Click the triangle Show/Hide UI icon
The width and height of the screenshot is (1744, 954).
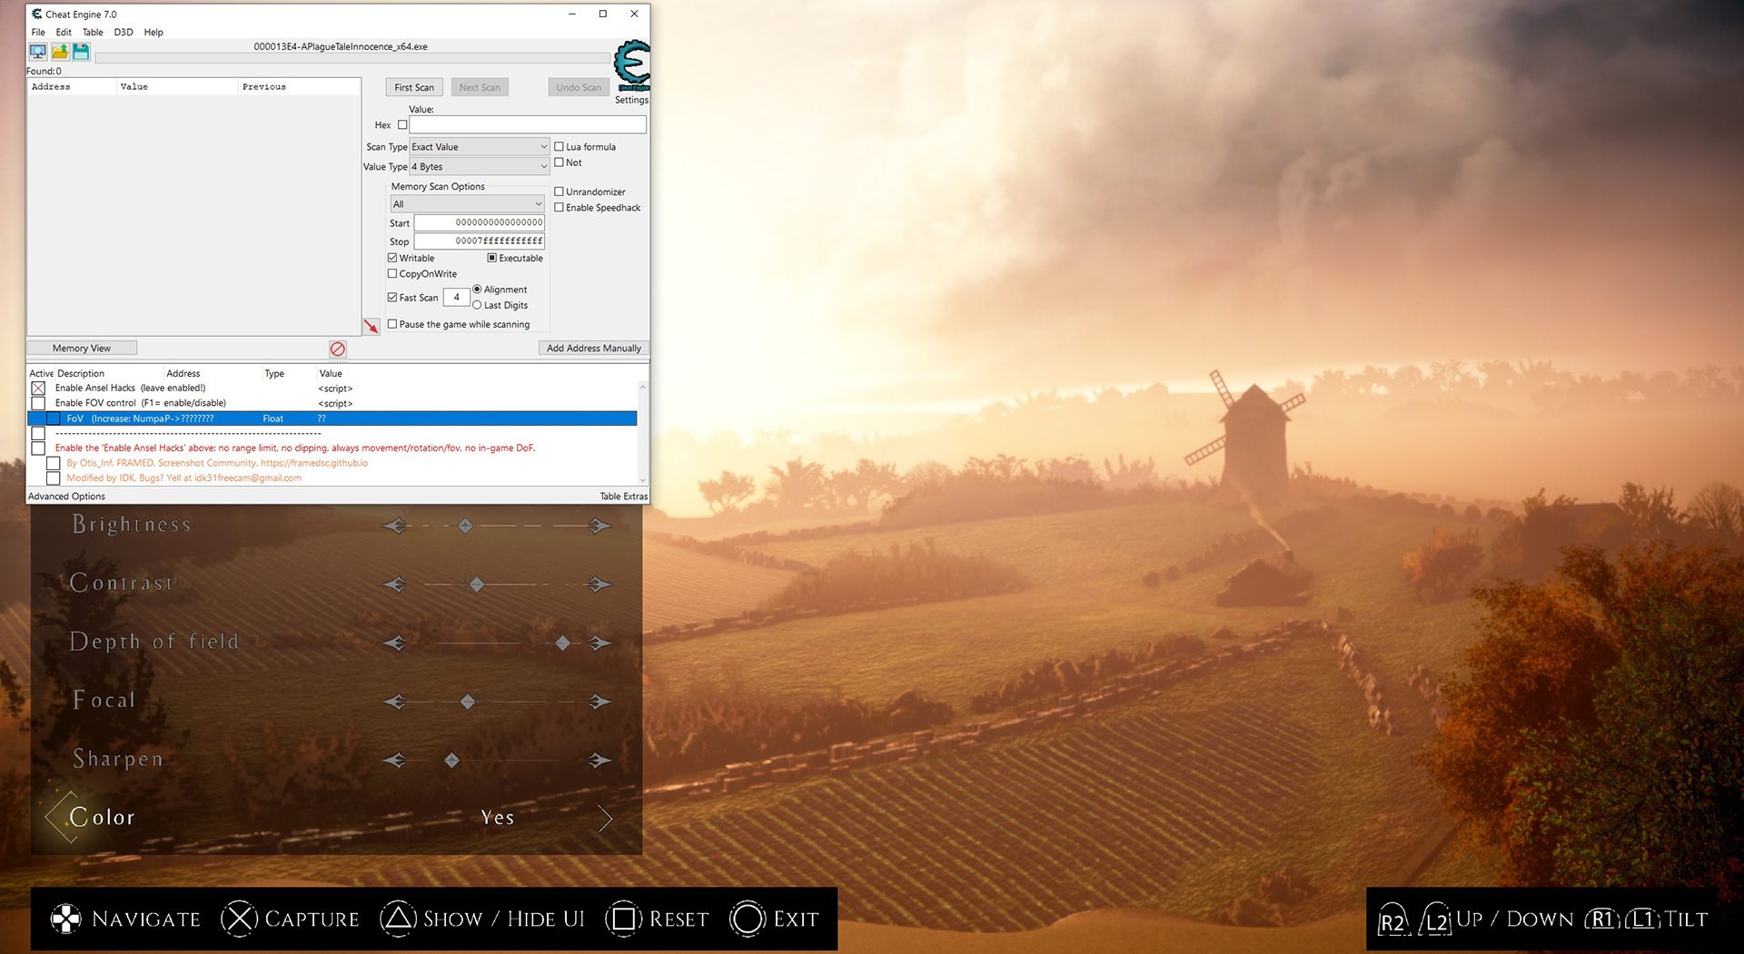(x=398, y=919)
